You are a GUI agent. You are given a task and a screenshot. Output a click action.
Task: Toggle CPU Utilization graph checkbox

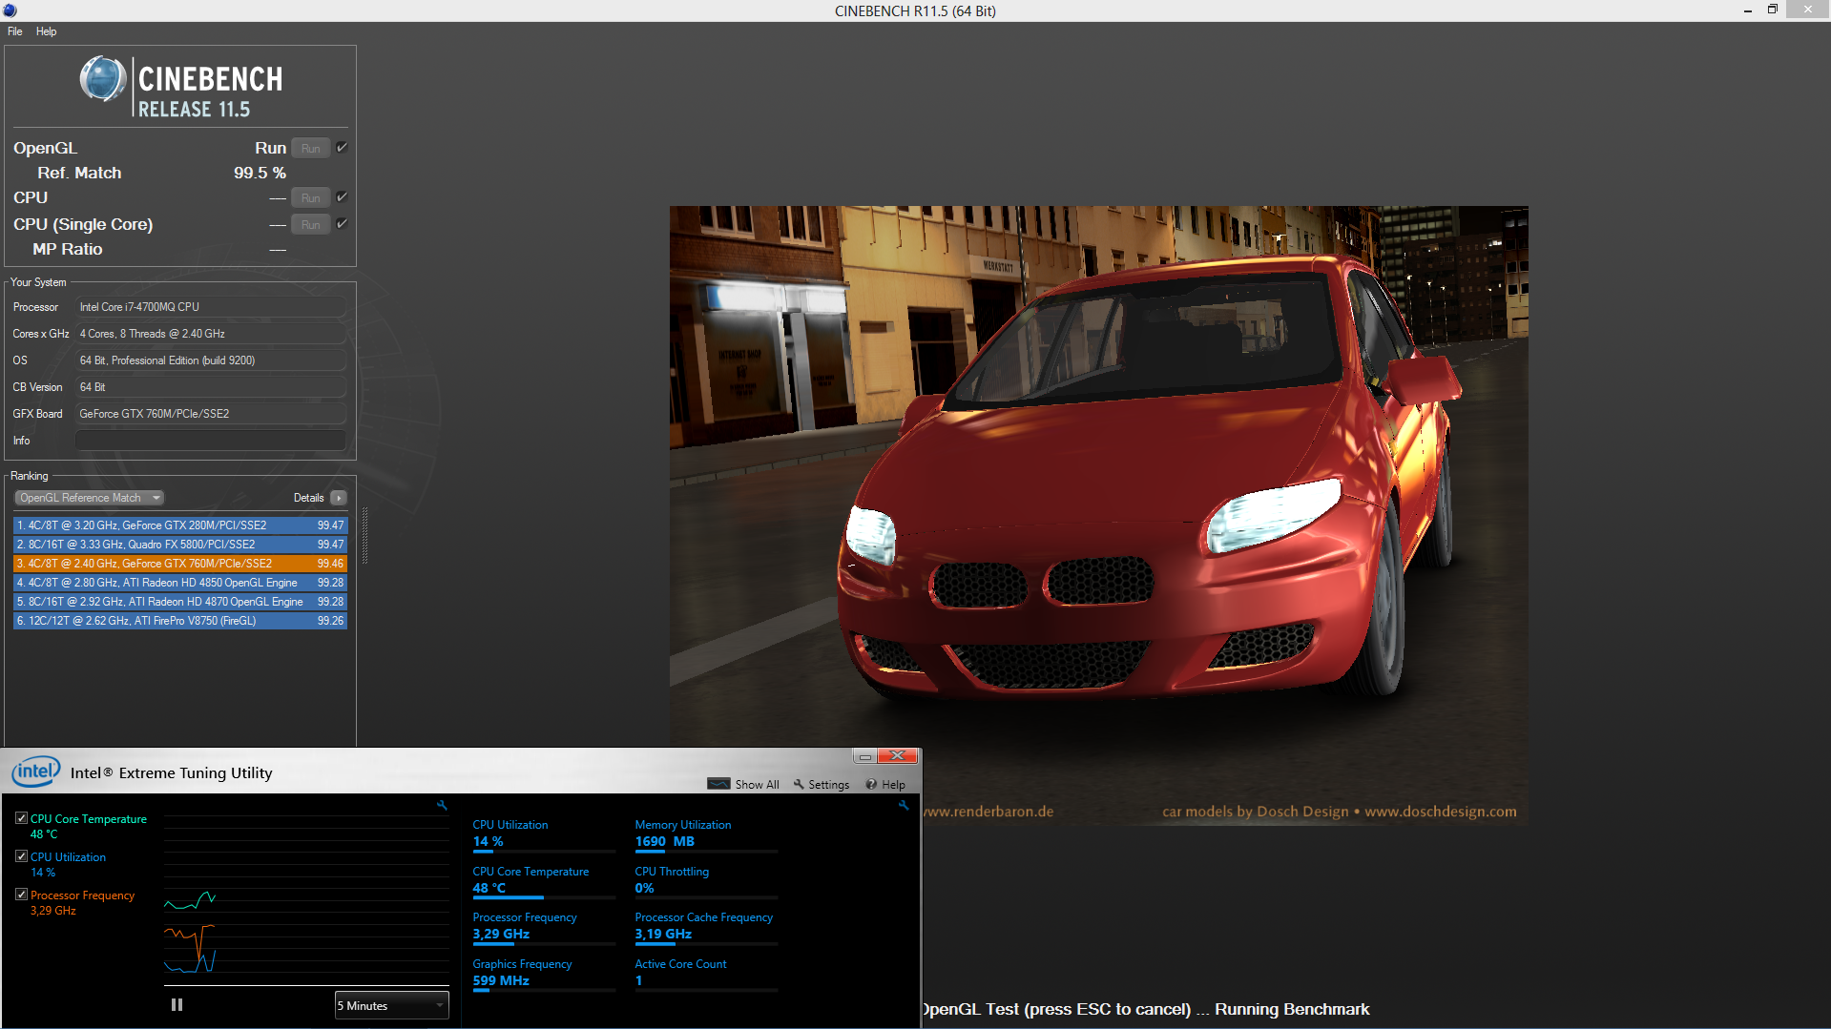[21, 856]
